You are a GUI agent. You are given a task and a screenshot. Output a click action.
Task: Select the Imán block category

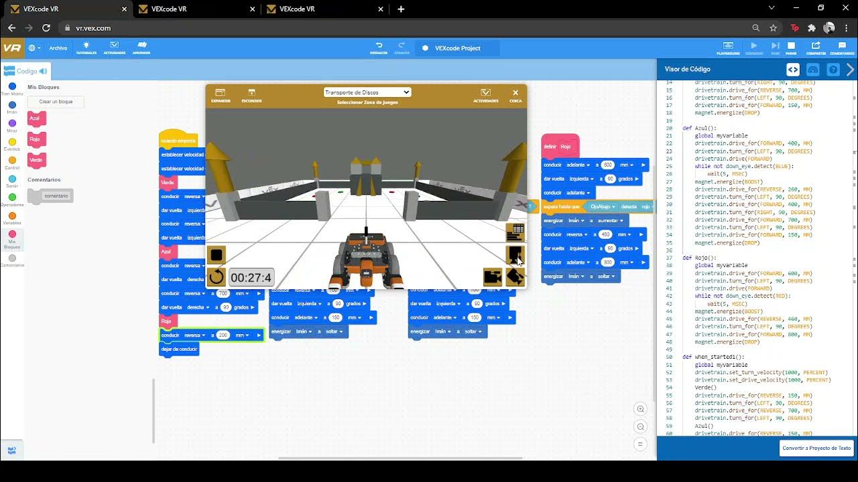(x=12, y=107)
